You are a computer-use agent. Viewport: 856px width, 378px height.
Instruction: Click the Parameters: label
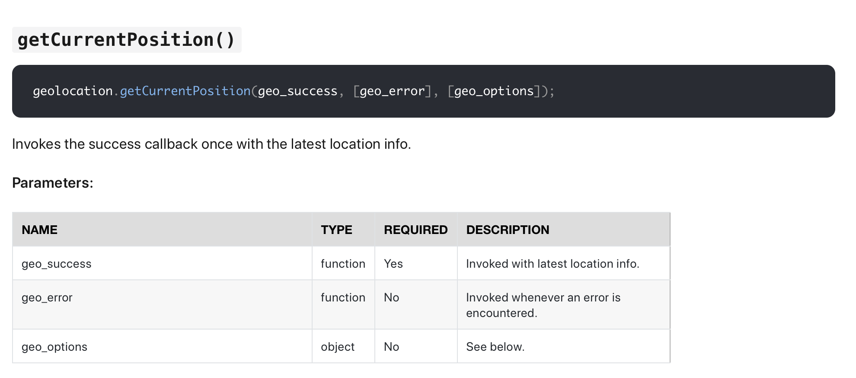click(53, 183)
